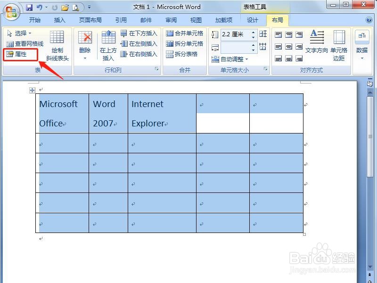Click the Office button logo
377x283 pixels.
pyautogui.click(x=11, y=12)
